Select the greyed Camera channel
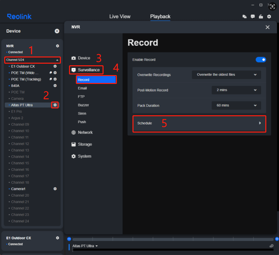 click(x=17, y=98)
